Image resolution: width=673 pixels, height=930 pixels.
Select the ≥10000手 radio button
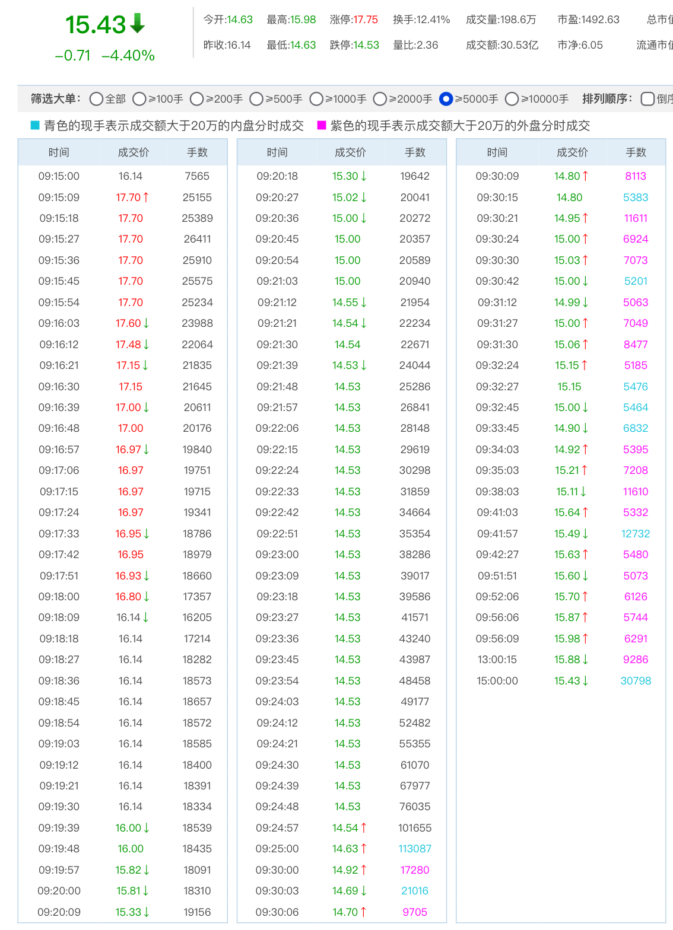[x=512, y=99]
